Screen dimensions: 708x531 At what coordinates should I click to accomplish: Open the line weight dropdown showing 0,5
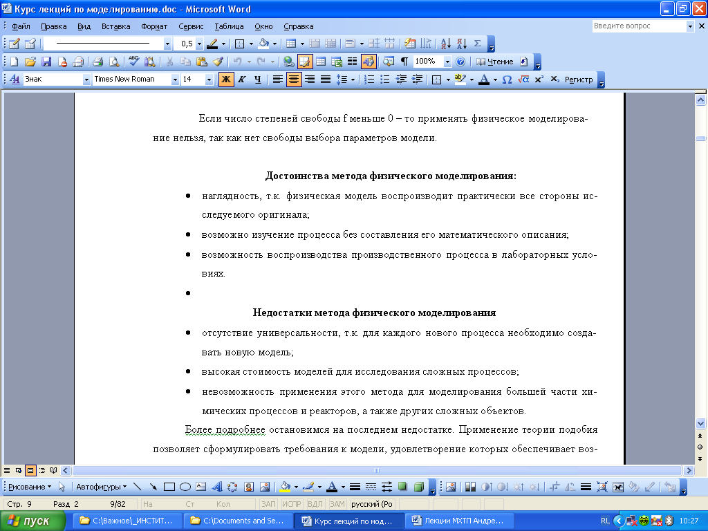pos(200,44)
